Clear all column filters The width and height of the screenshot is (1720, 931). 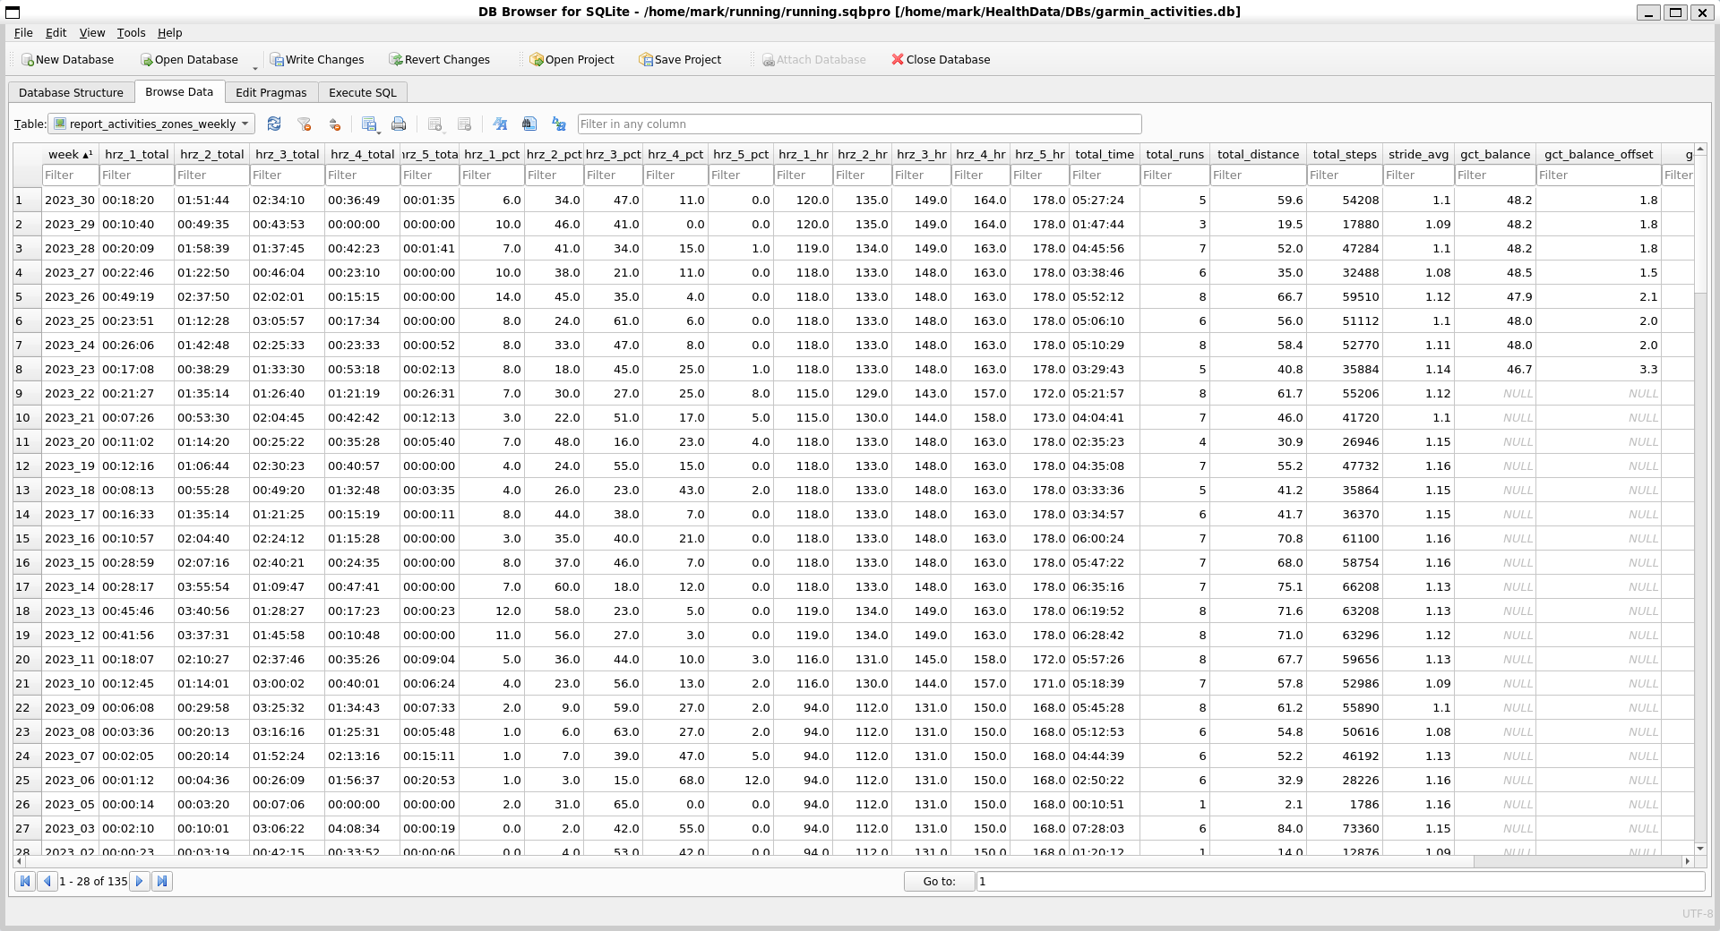click(305, 124)
